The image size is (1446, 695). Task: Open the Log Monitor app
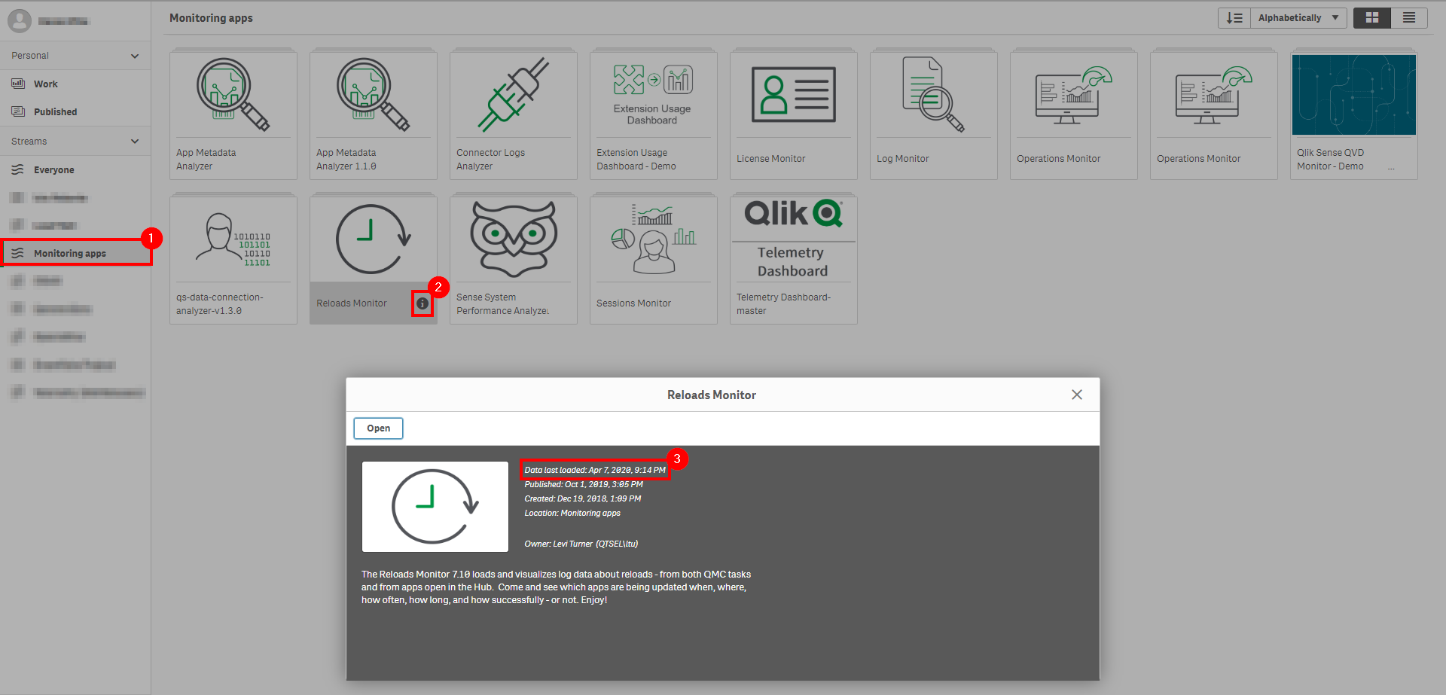click(933, 105)
